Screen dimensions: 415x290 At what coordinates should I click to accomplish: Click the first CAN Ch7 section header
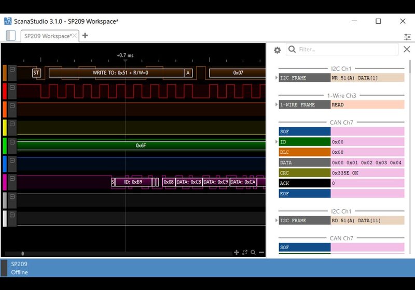[x=341, y=122]
